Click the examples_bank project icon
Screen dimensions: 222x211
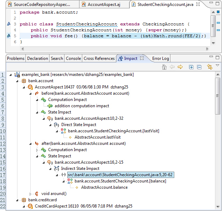(17, 75)
